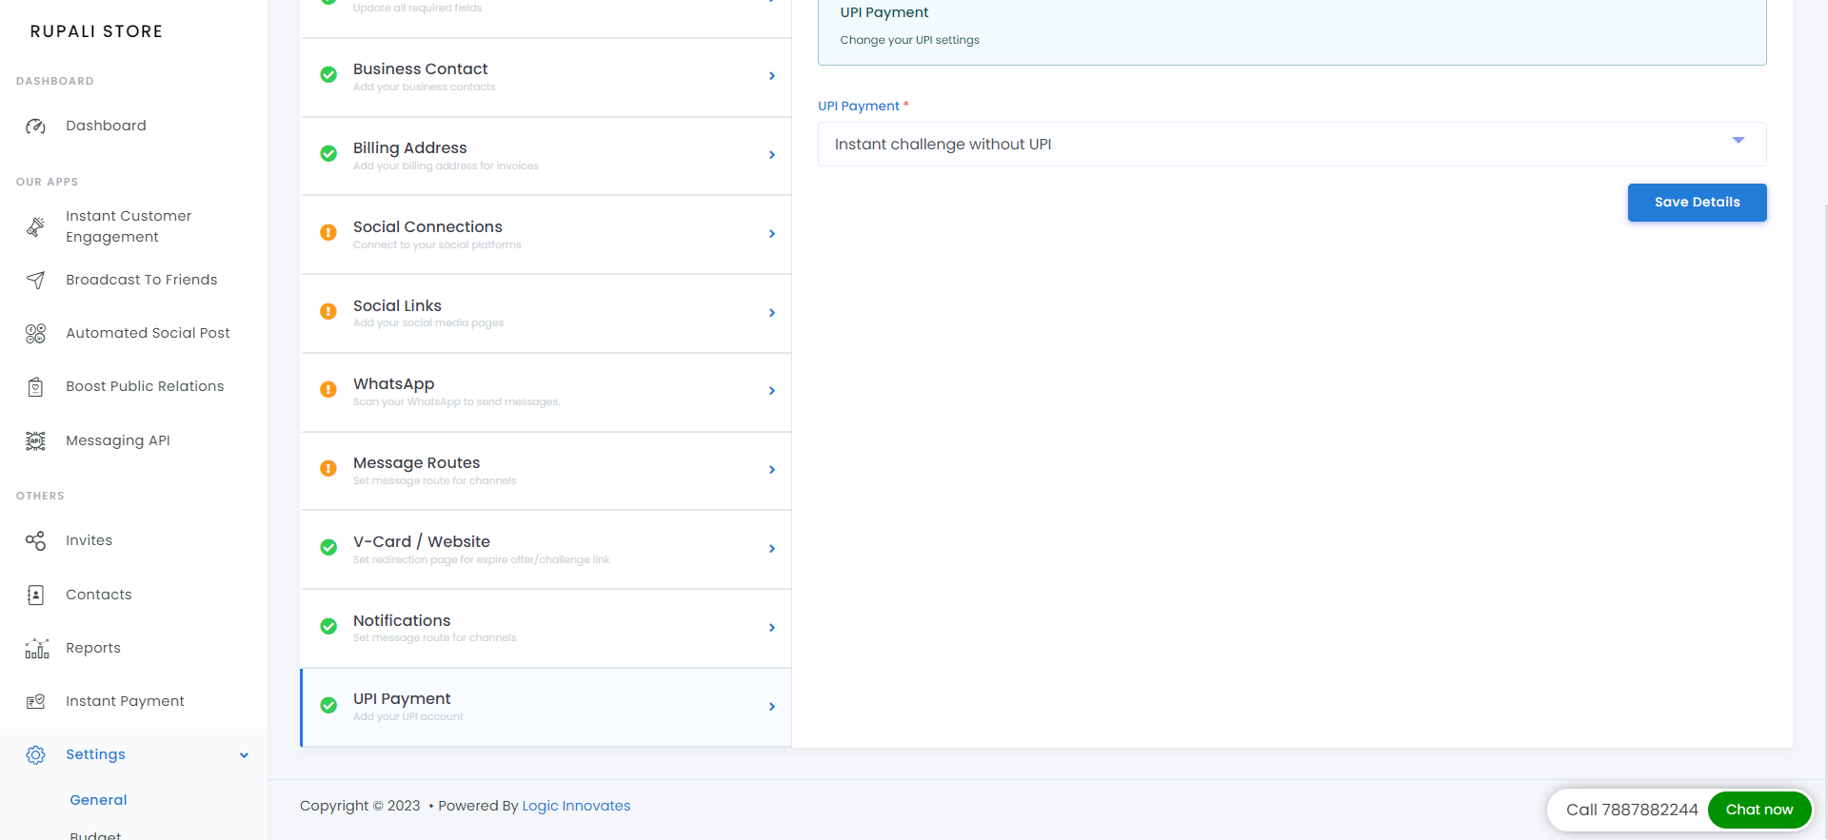Screen dimensions: 1828x840
Task: Open Invites menu item
Action: pos(89,540)
